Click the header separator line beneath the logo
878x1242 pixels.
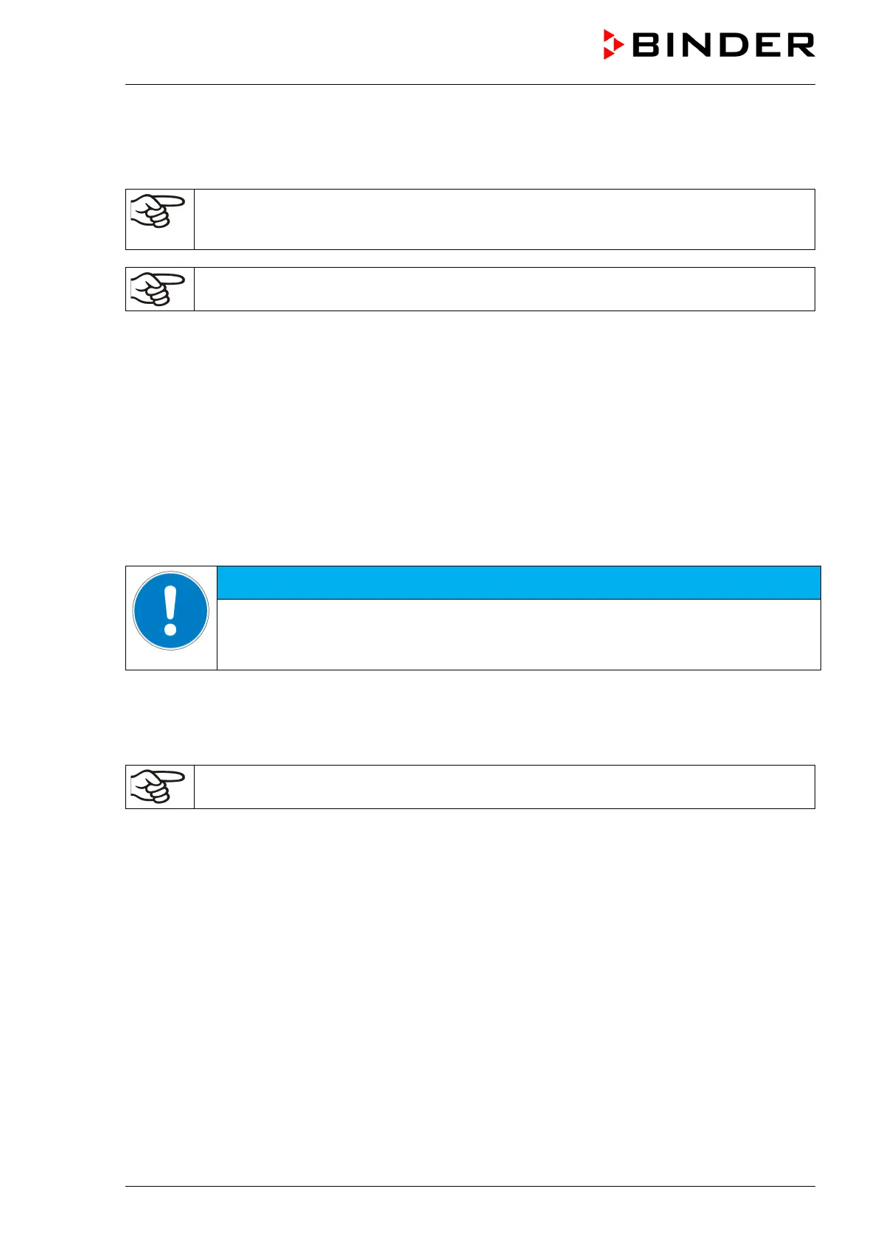click(x=470, y=85)
